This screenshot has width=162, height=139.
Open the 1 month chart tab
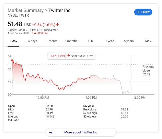[x=52, y=41]
